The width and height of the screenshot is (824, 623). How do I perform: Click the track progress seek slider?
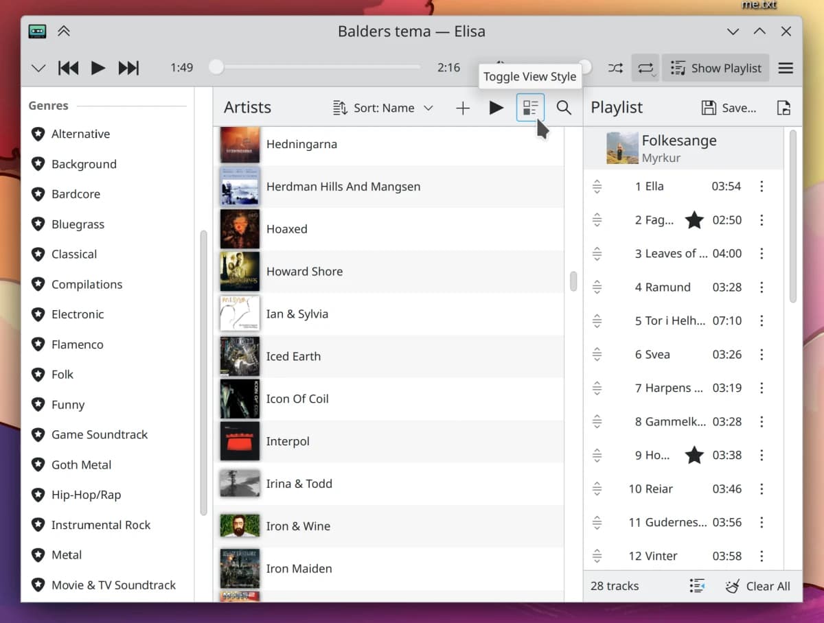(318, 67)
